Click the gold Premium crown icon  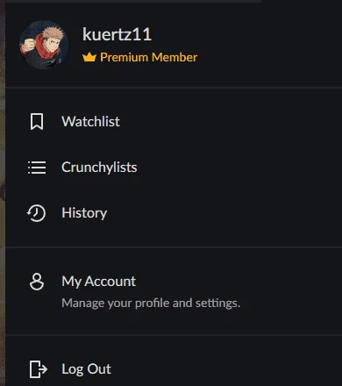pyautogui.click(x=89, y=57)
